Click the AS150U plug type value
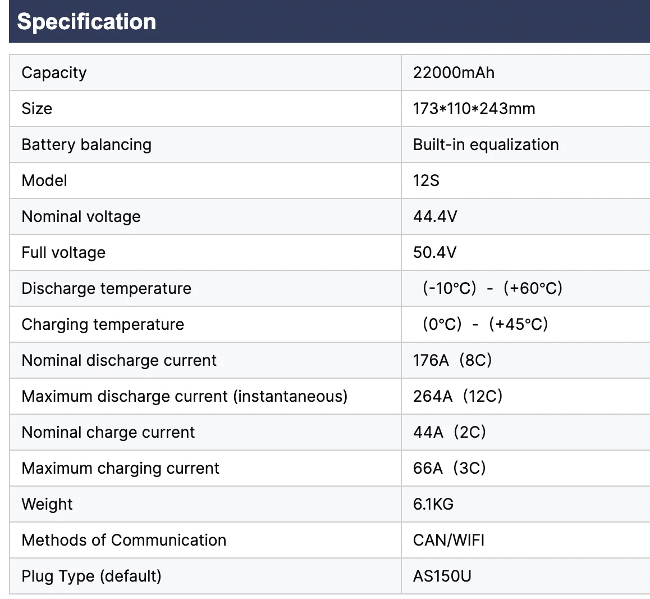 pyautogui.click(x=442, y=576)
